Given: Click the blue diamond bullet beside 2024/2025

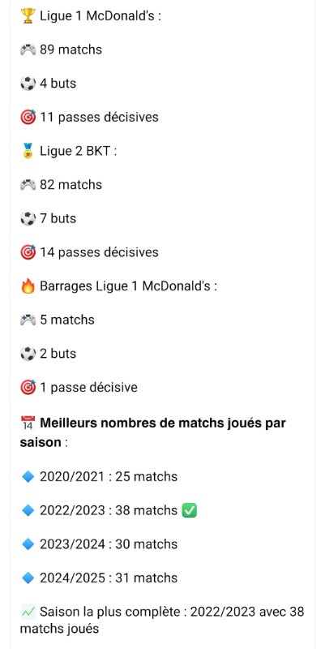Looking at the screenshot, I should (x=28, y=578).
